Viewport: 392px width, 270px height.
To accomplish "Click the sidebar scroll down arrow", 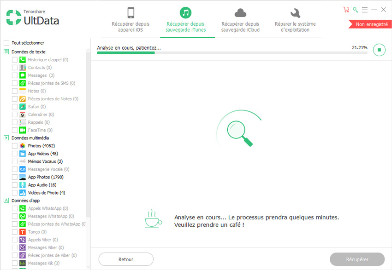I will click(x=88, y=267).
